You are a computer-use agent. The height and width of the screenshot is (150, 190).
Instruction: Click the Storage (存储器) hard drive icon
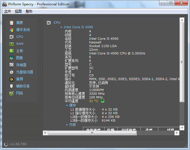12,65
